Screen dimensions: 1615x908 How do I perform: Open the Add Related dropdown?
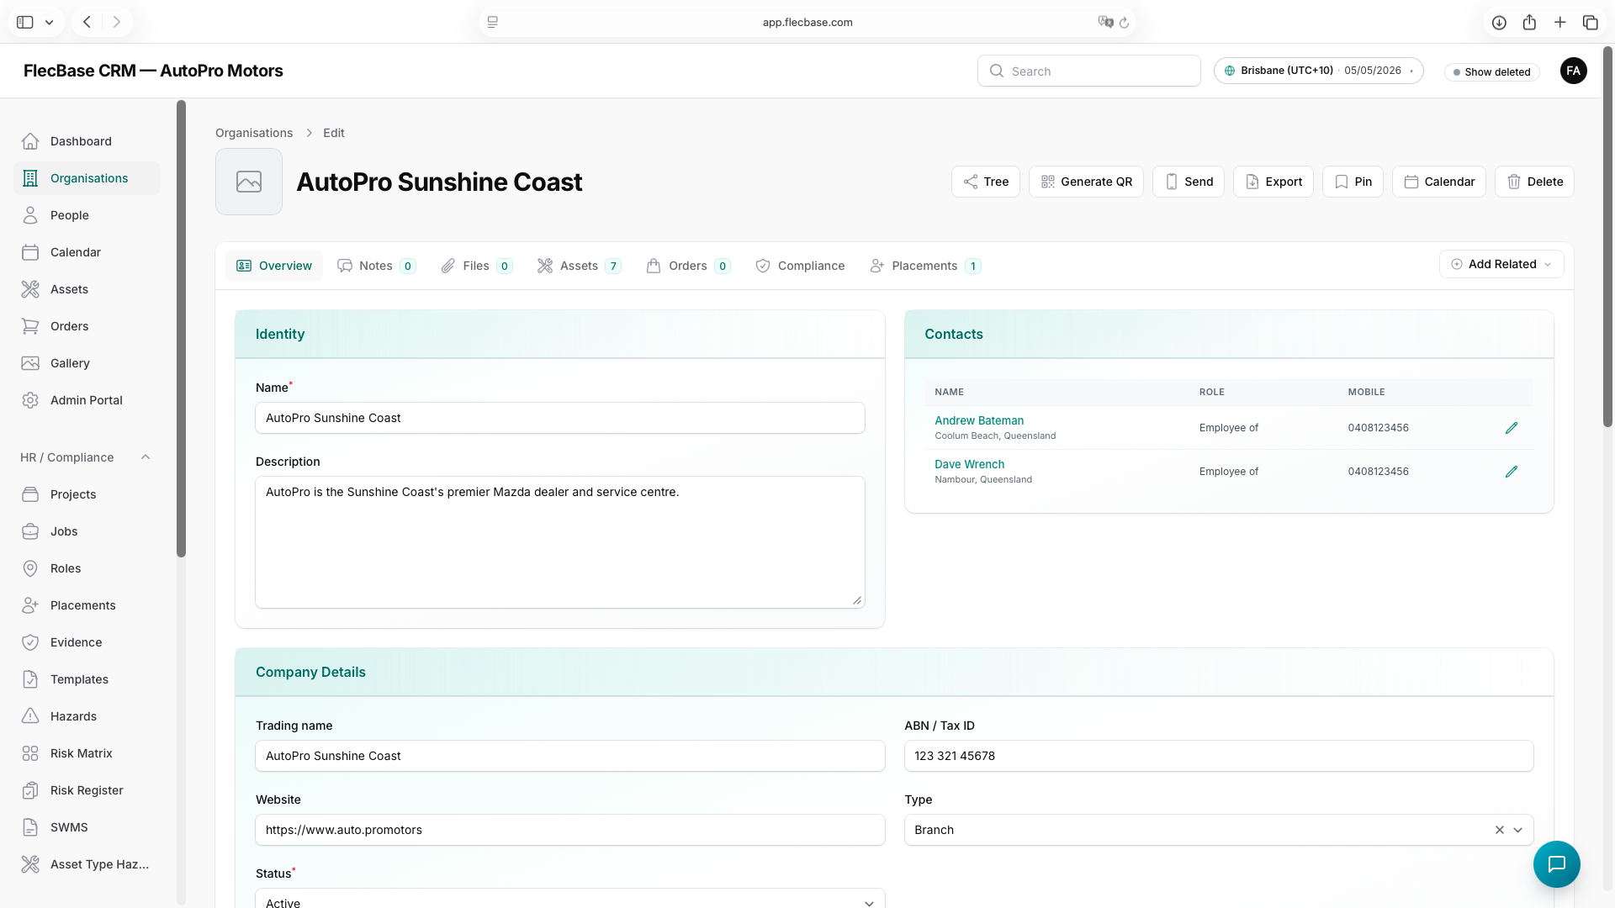[1501, 264]
